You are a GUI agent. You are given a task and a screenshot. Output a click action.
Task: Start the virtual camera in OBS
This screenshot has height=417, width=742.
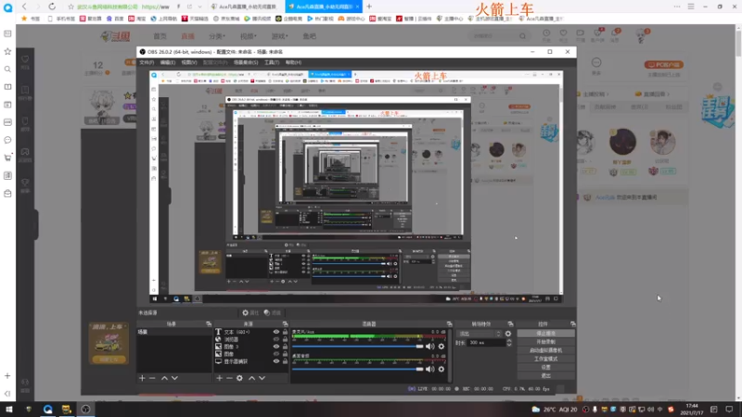pyautogui.click(x=545, y=350)
